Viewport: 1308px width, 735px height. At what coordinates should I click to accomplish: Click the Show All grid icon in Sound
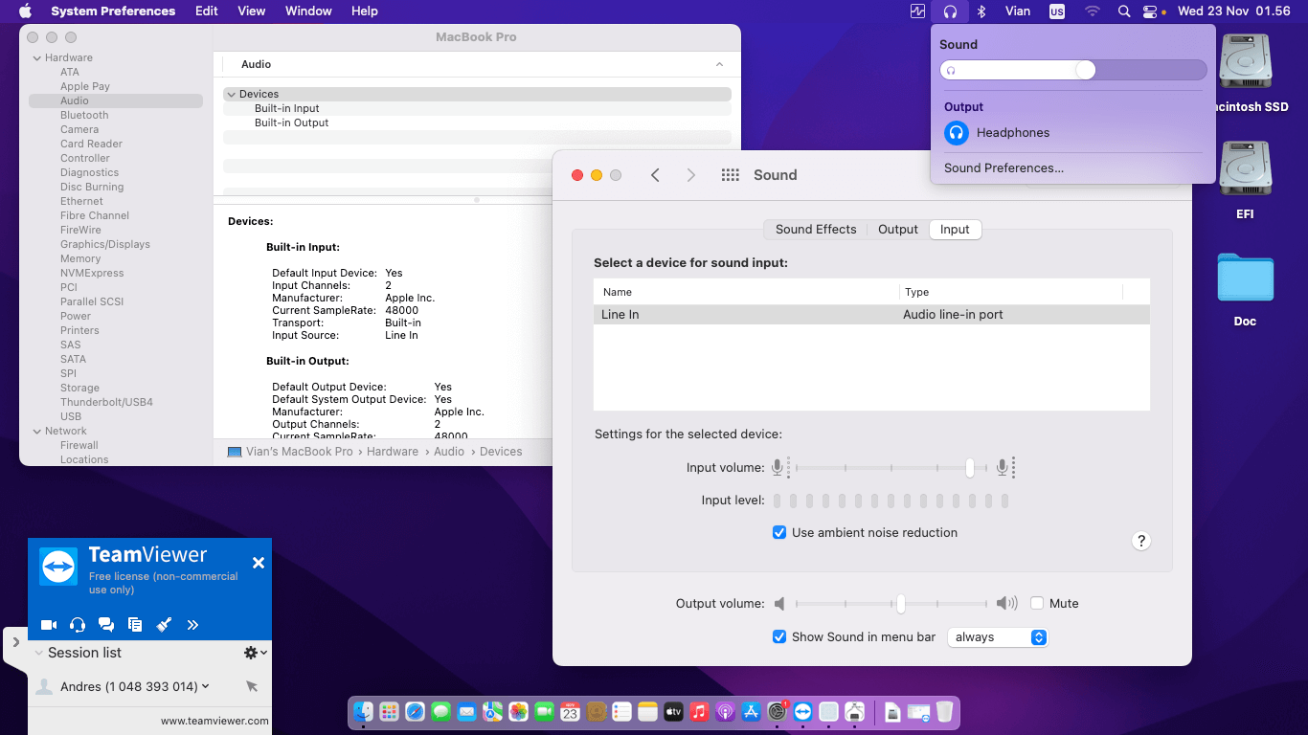[x=730, y=175]
